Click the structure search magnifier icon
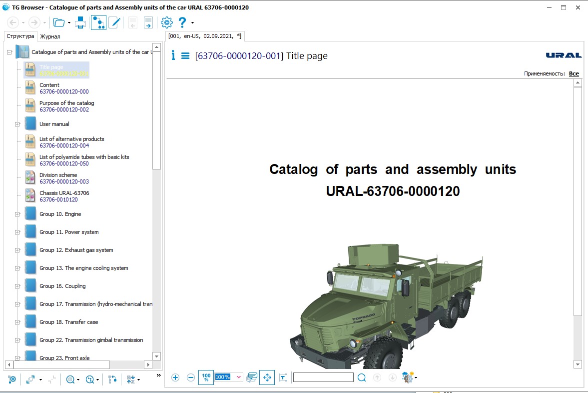 tap(90, 380)
